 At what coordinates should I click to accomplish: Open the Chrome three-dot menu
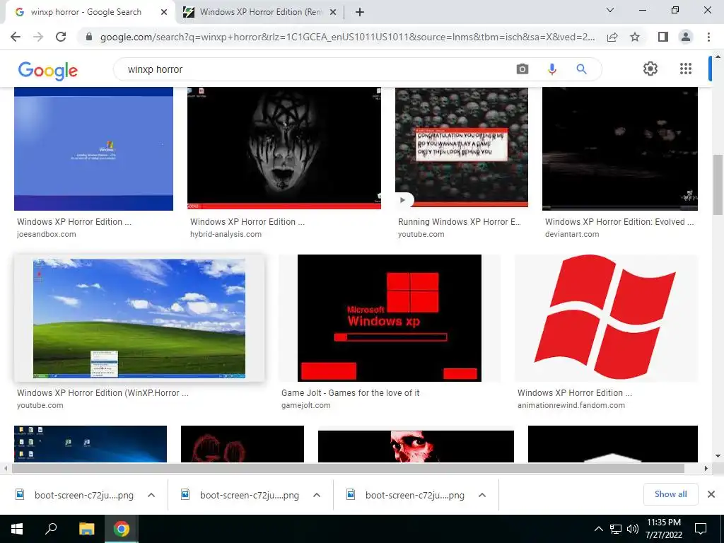[708, 37]
